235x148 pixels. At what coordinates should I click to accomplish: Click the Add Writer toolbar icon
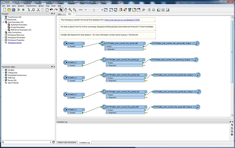tap(125, 10)
